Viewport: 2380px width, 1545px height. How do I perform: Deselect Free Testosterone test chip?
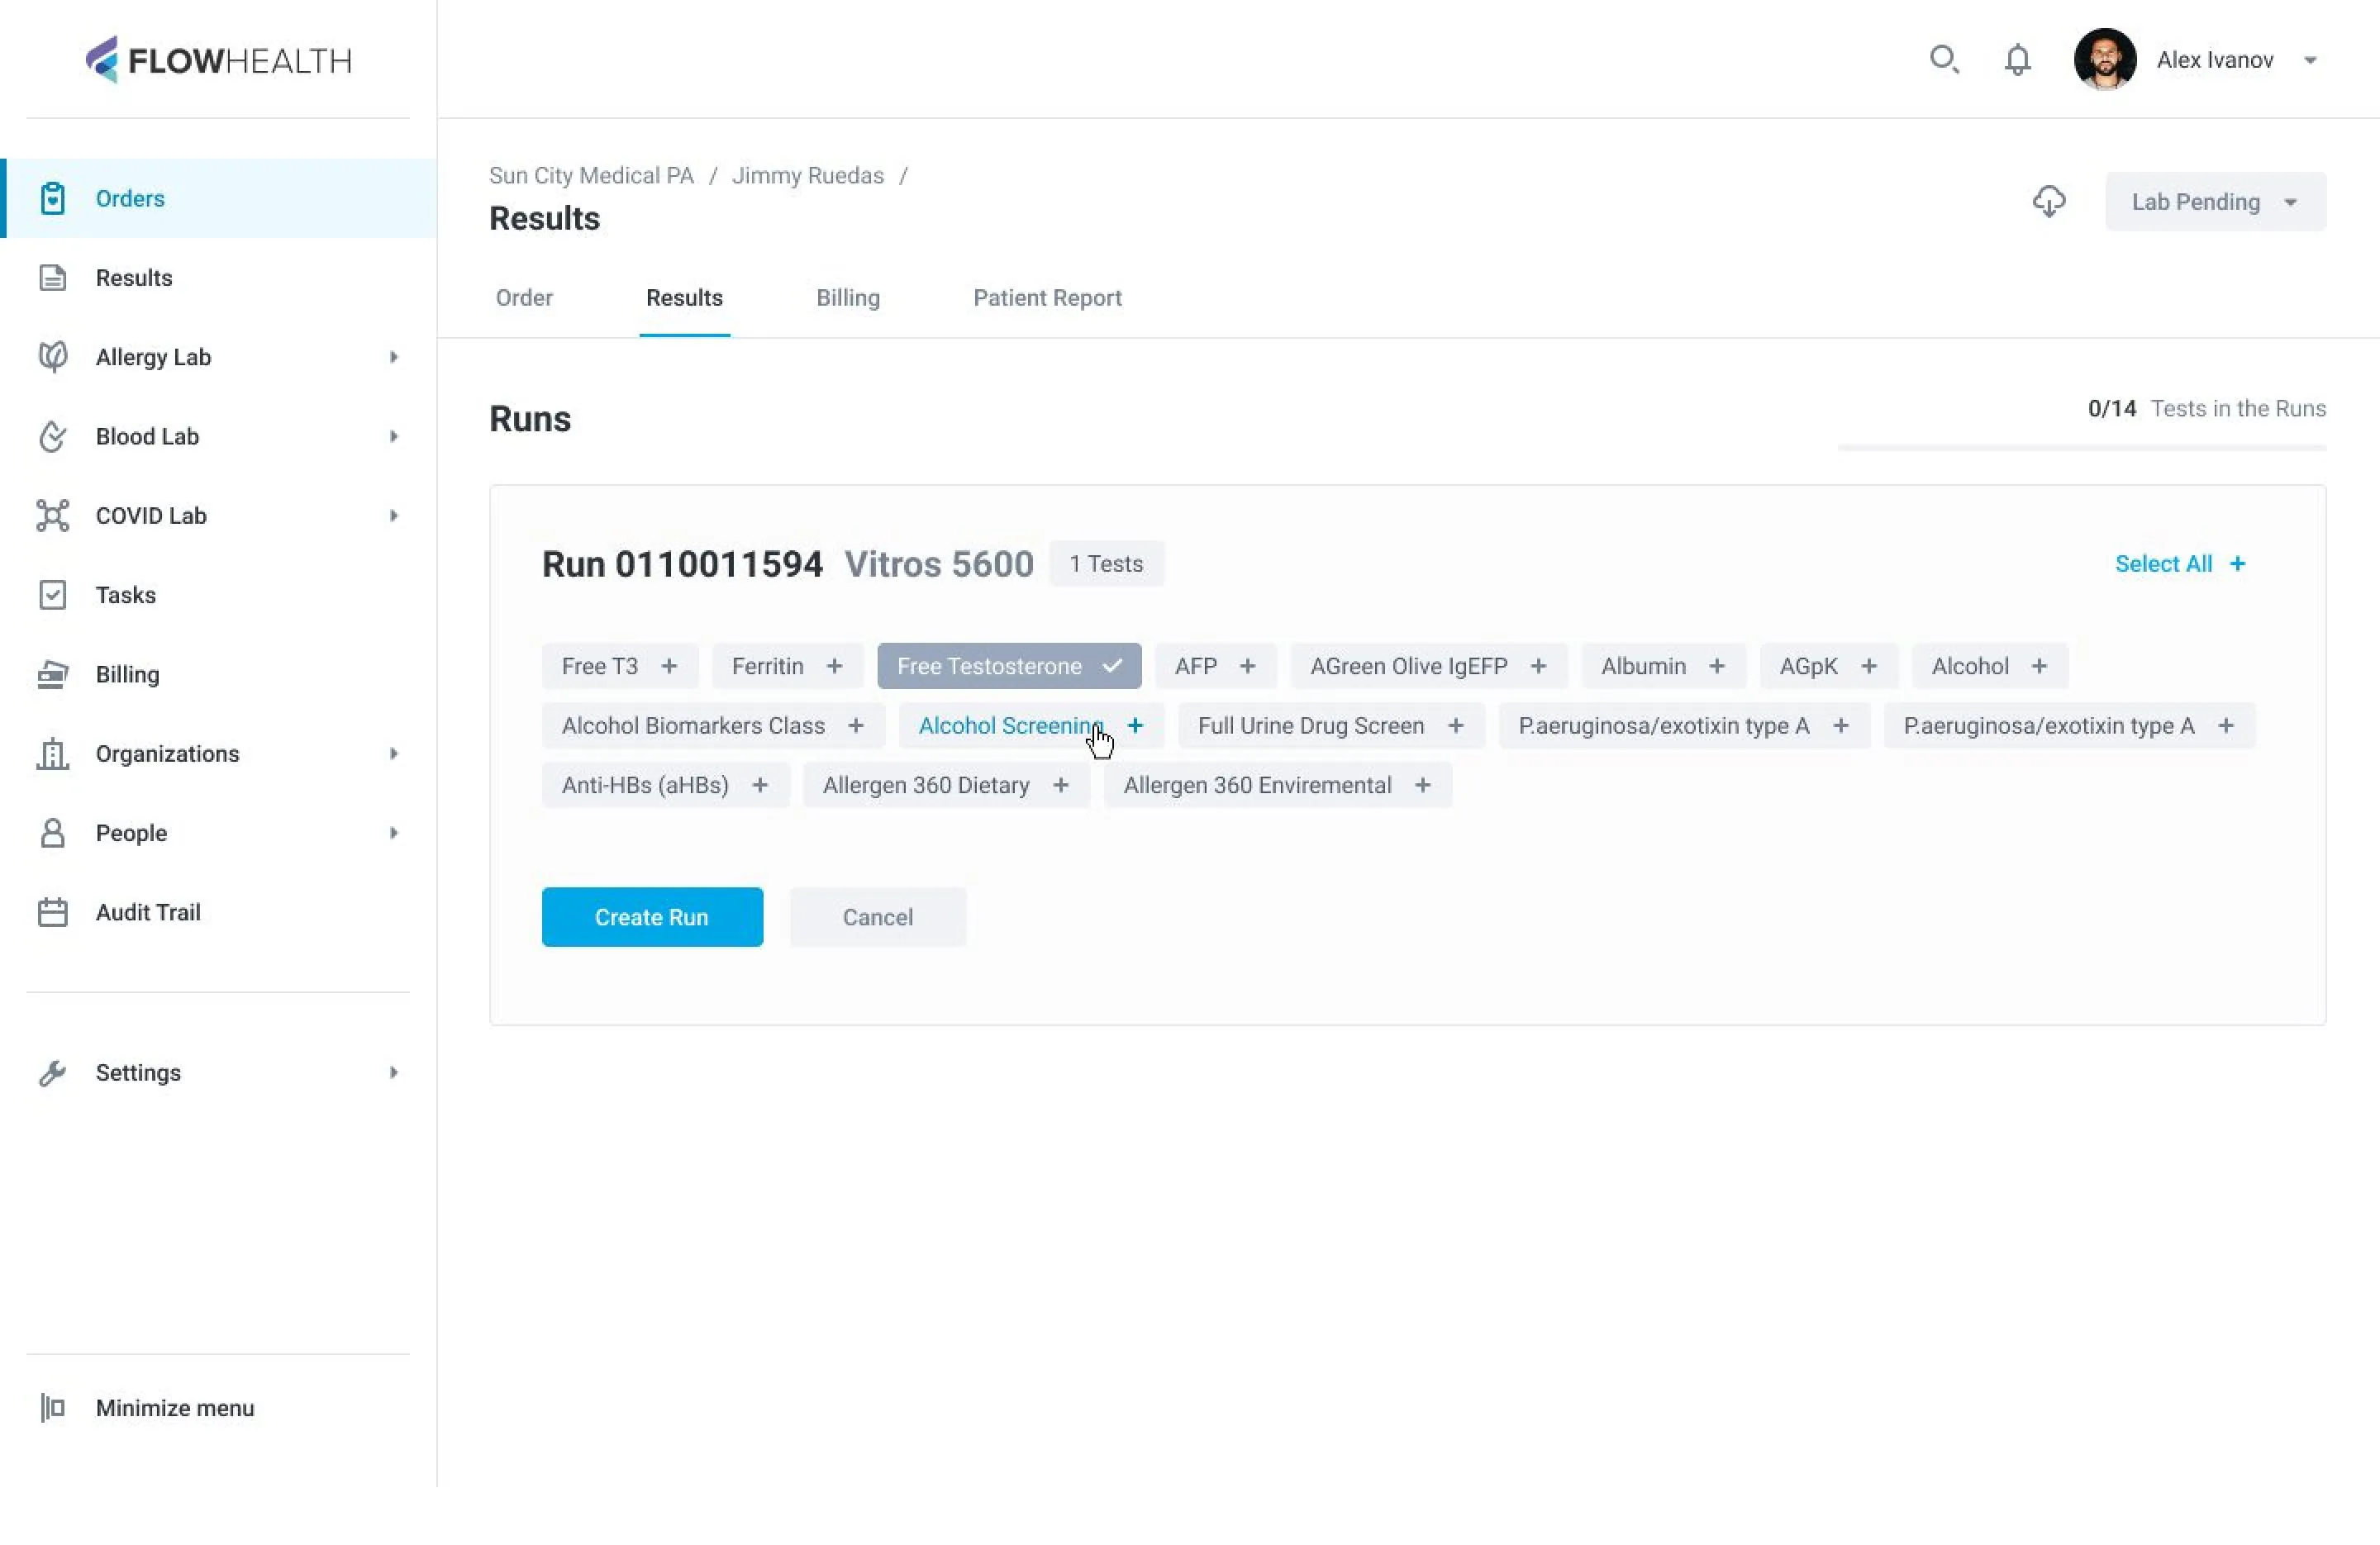point(1009,666)
